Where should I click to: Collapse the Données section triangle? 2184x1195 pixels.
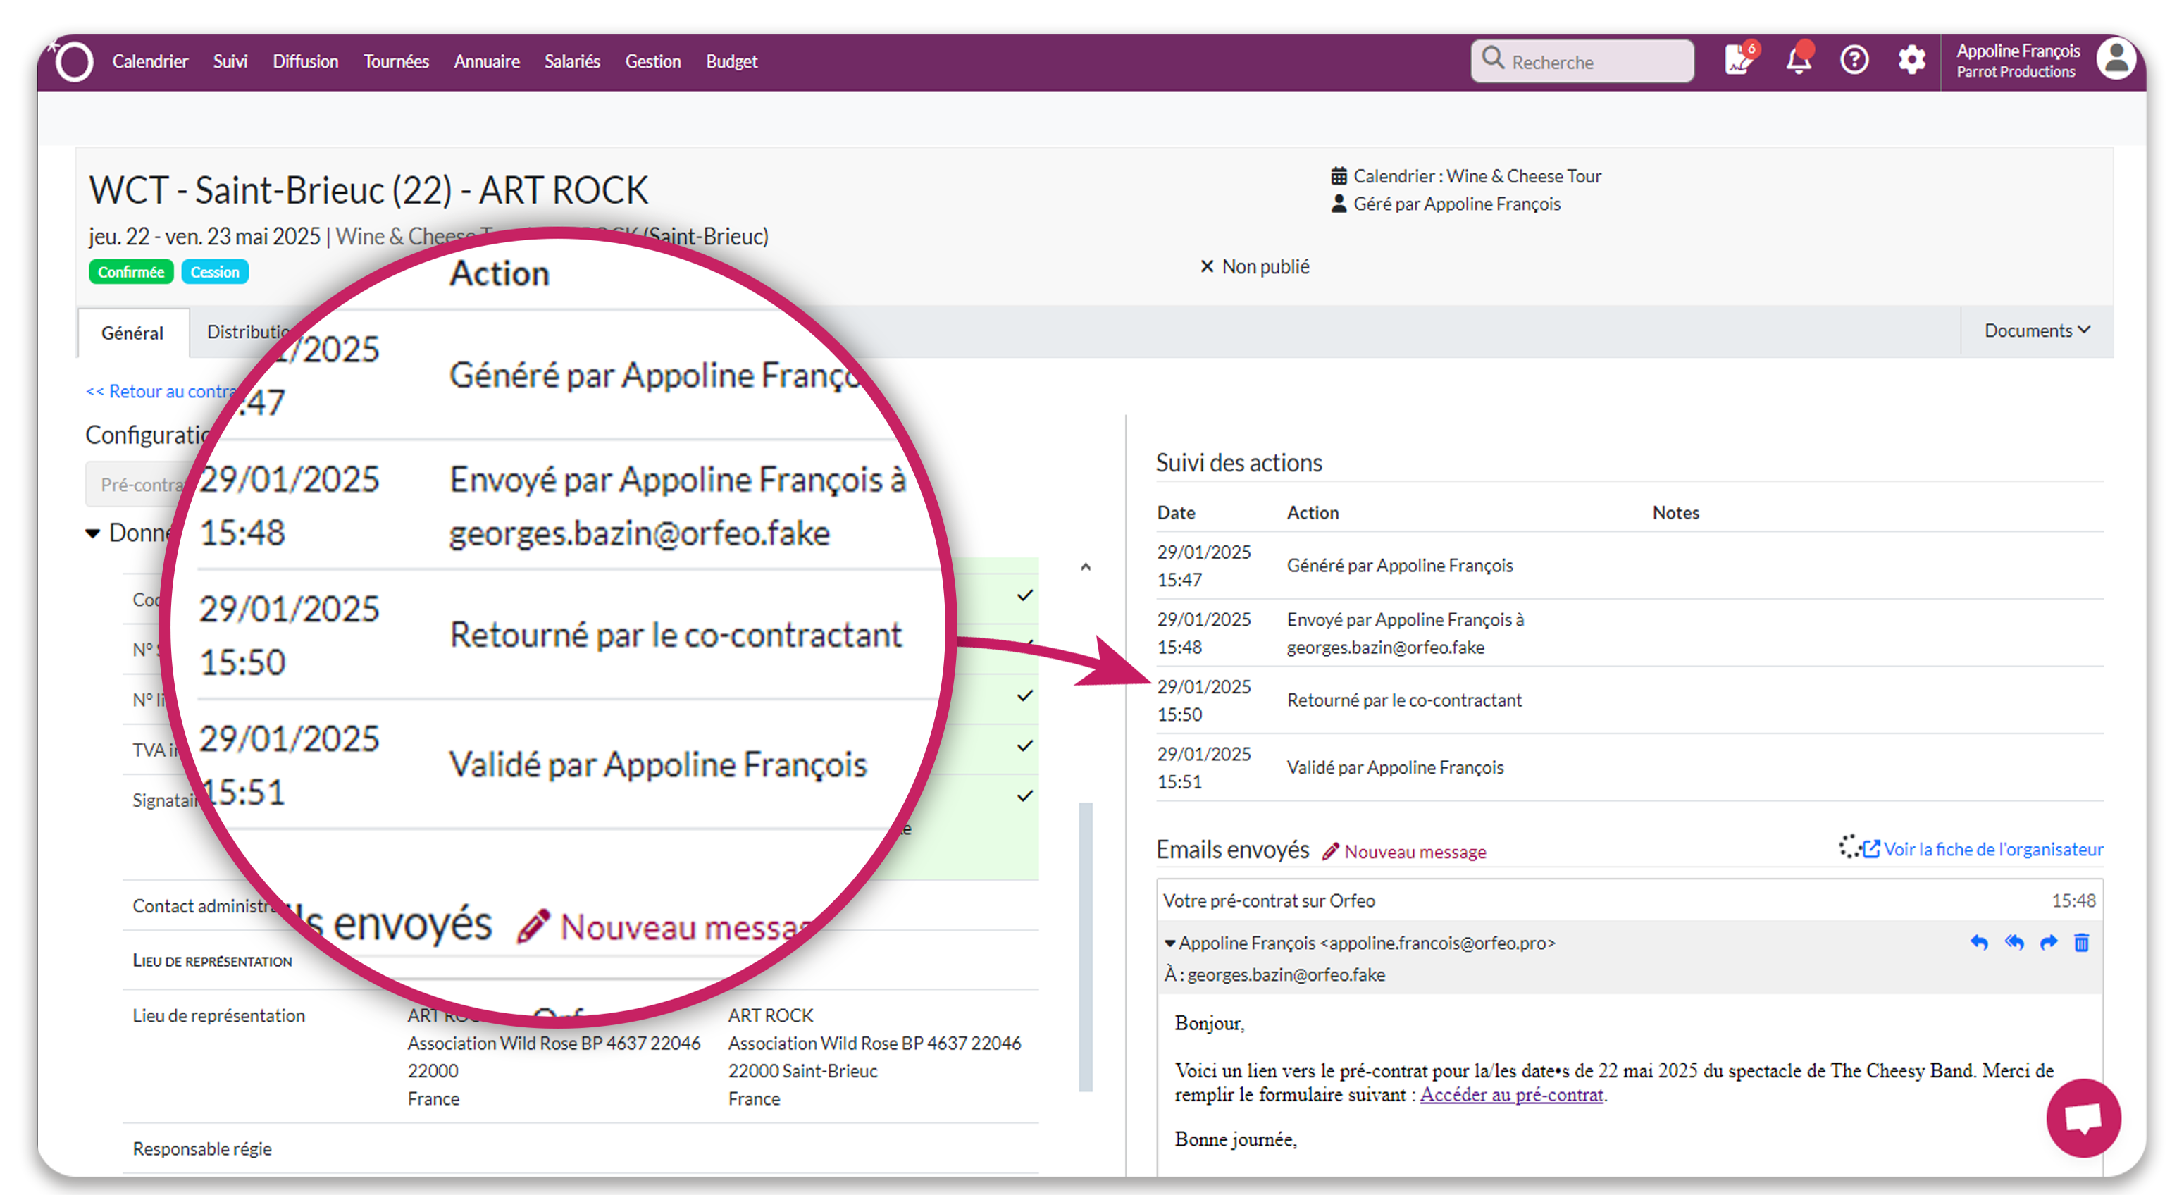(x=92, y=533)
